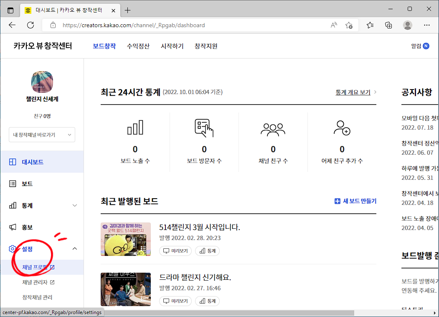Click the 카카오 뷰 창작센터 logo
The image size is (439, 317).
pyautogui.click(x=43, y=46)
